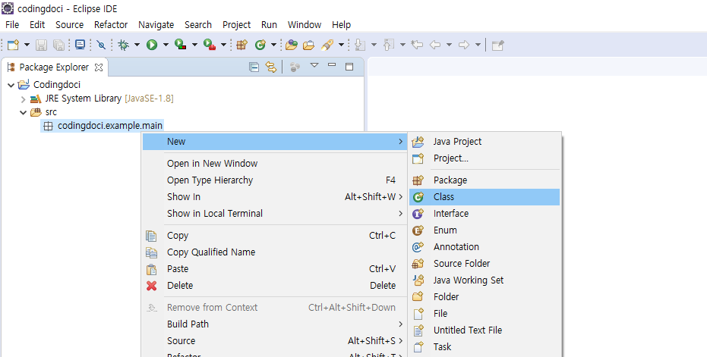Open the Debug configurations dropdown arrow

(x=137, y=45)
